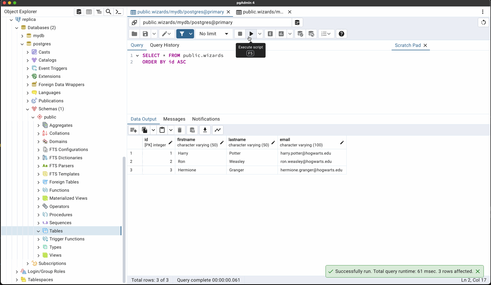This screenshot has width=491, height=285.
Task: Click Add row icon in Data Output
Action: coord(134,130)
